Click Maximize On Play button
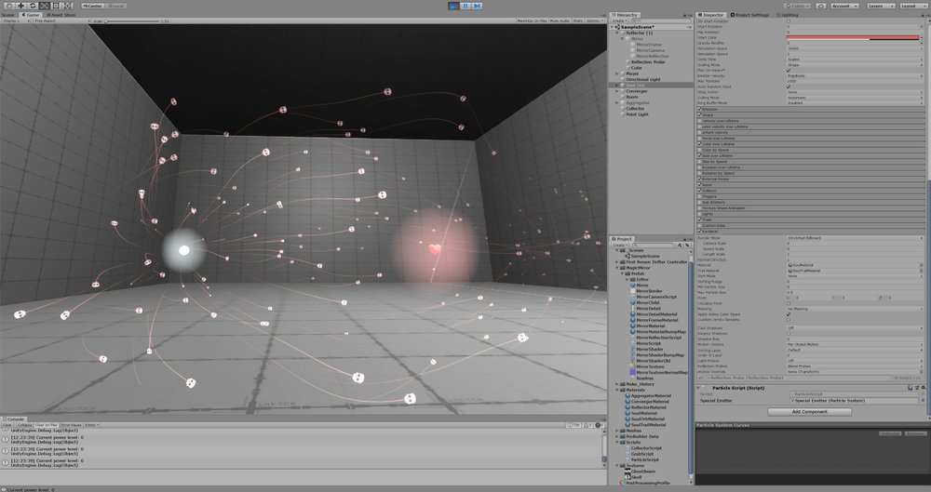Image resolution: width=931 pixels, height=492 pixels. point(524,20)
